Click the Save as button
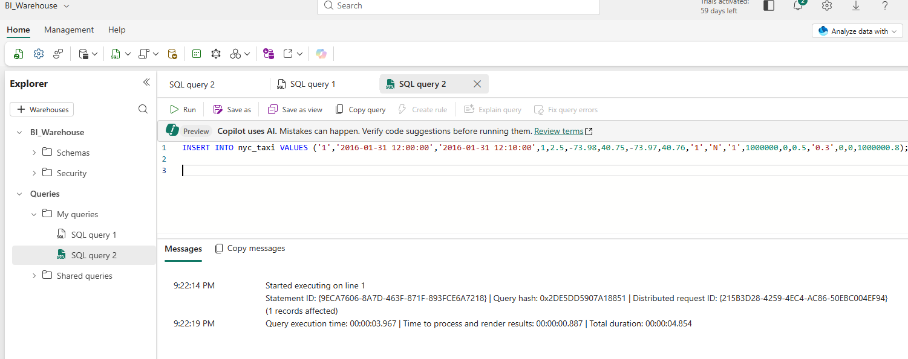908x359 pixels. tap(232, 110)
